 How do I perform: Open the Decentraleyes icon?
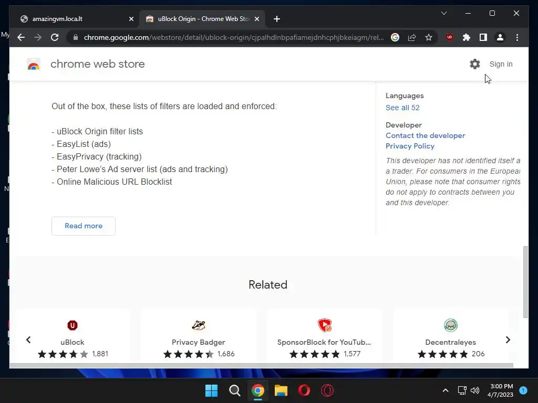click(450, 325)
